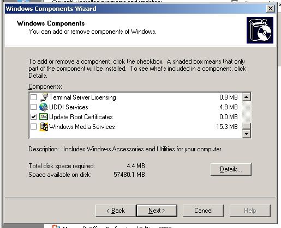Check the Terminal Server Licensing checkbox
This screenshot has height=228, width=281.
tap(33, 97)
